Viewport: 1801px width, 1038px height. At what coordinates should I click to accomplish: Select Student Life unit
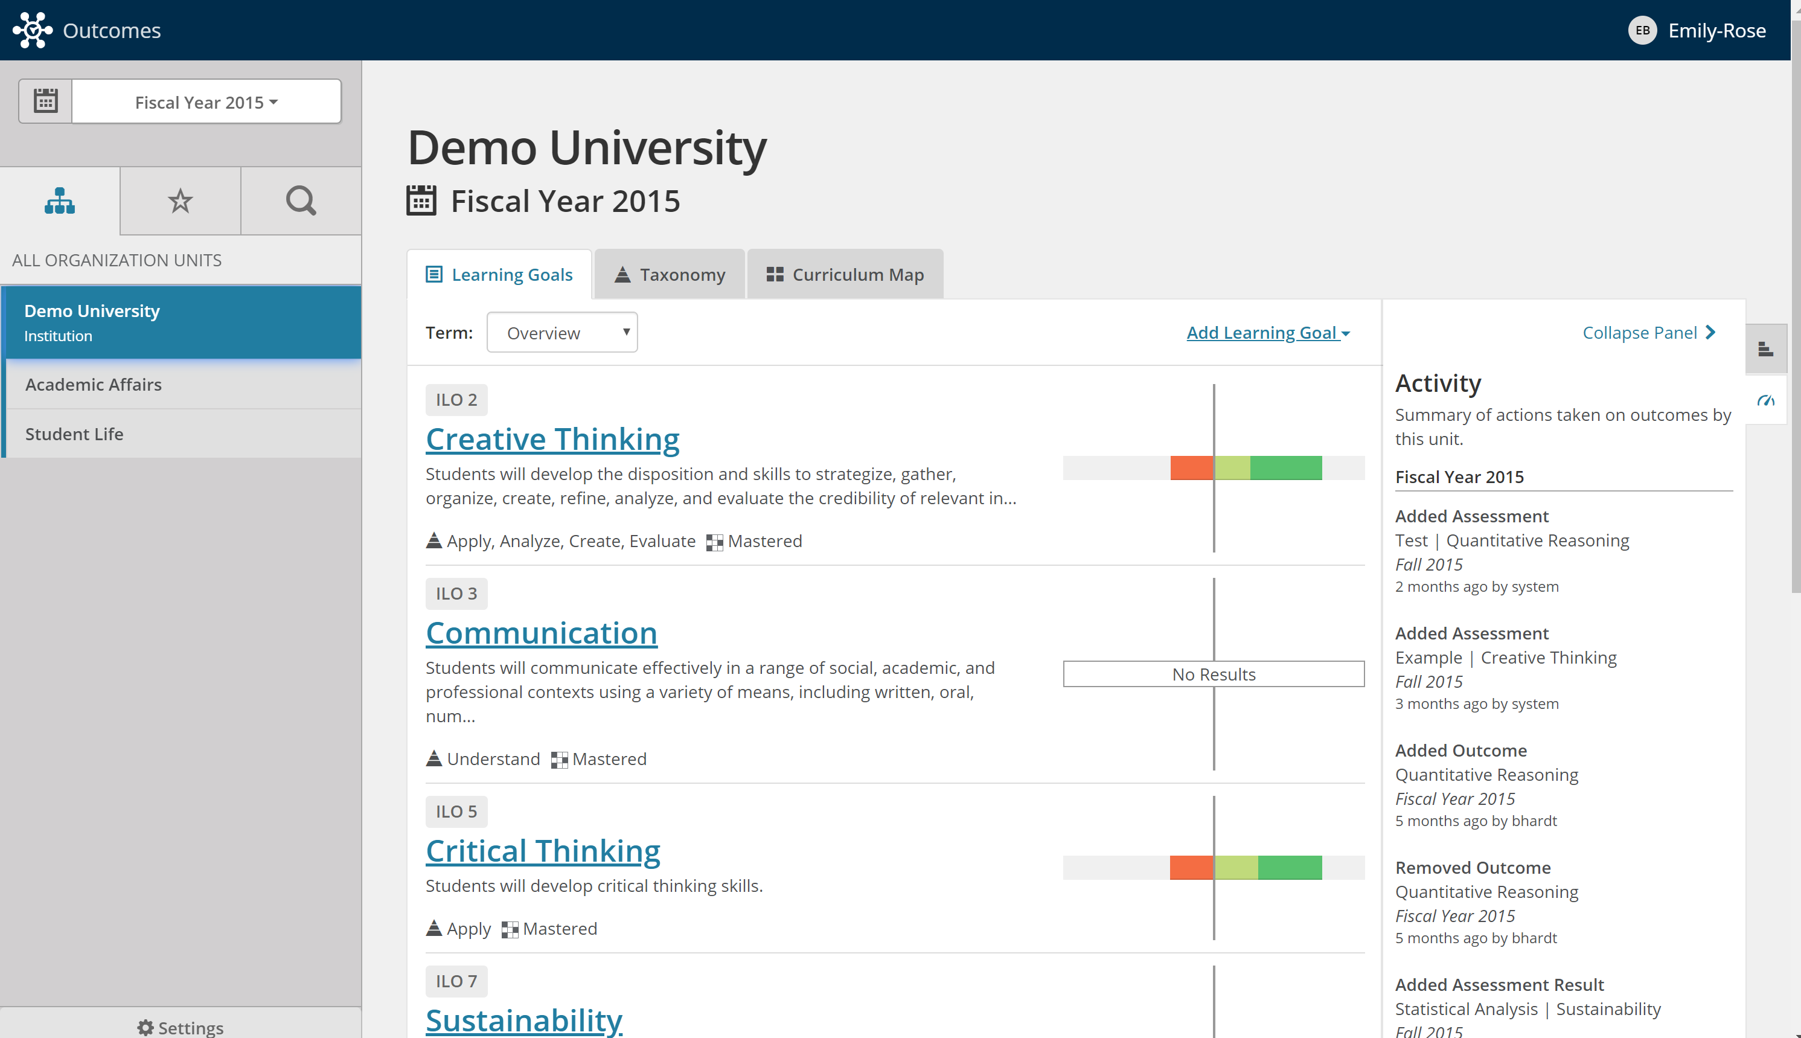(182, 434)
